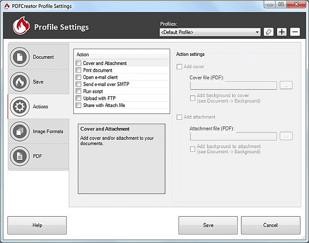
Task: Toggle the Send e-mail over SMTP checkbox
Action: 78,84
